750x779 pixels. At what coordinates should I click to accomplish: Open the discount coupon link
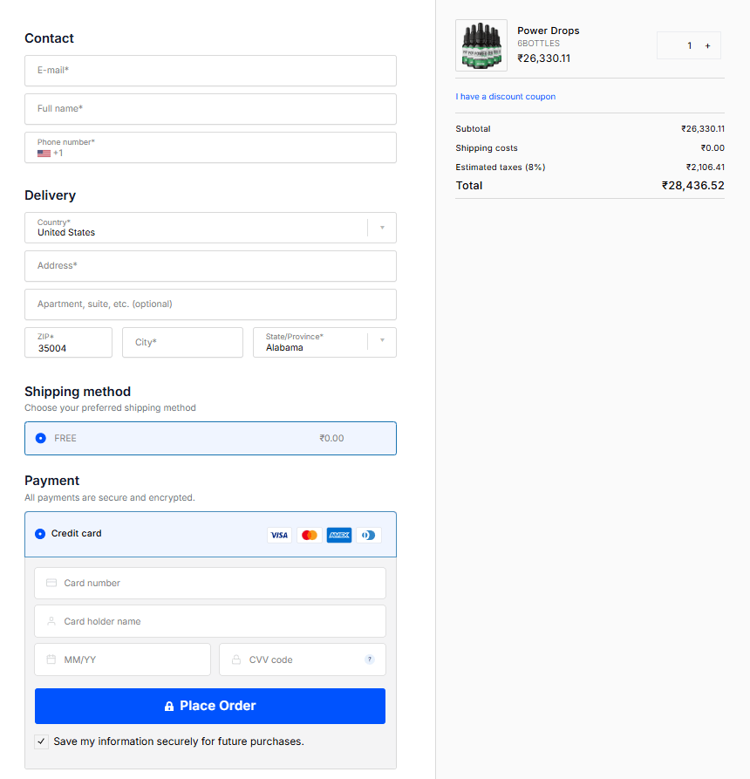point(505,97)
